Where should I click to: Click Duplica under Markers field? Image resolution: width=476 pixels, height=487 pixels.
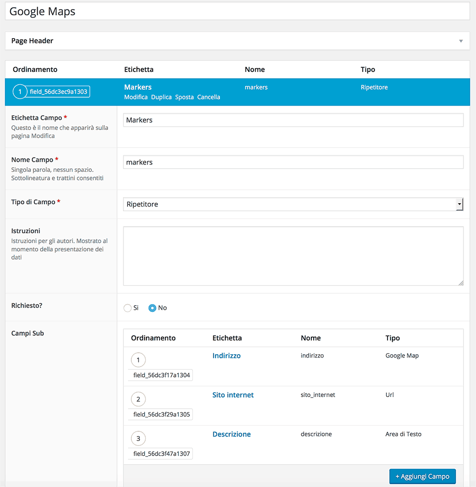click(x=161, y=97)
